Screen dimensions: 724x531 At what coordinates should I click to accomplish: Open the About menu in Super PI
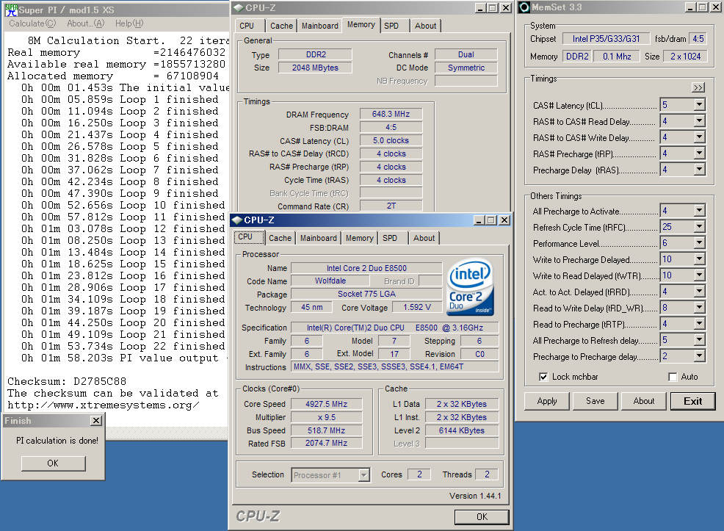[x=86, y=24]
